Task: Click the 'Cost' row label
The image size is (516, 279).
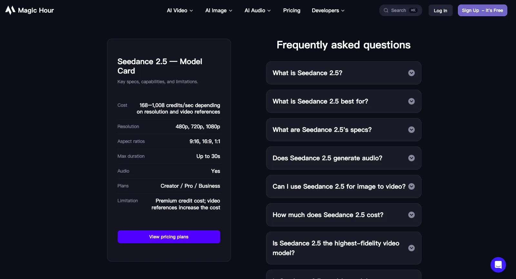Action: click(122, 105)
